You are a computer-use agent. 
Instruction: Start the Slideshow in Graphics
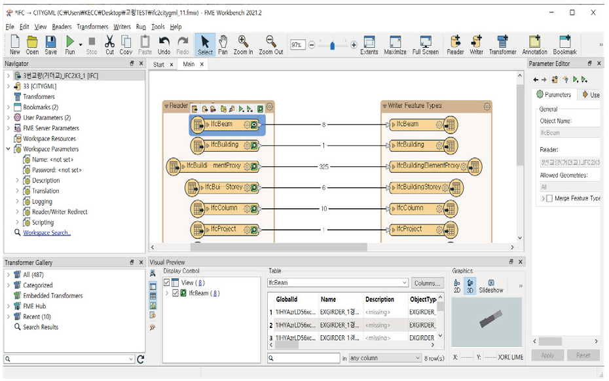491,286
